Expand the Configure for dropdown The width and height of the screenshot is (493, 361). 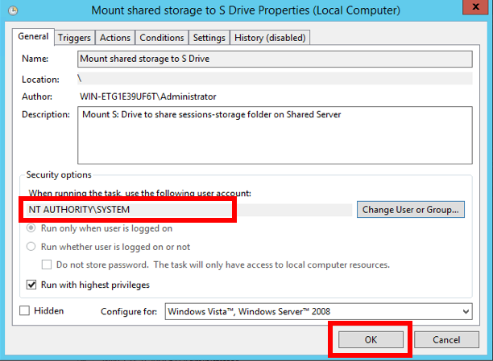tap(466, 311)
